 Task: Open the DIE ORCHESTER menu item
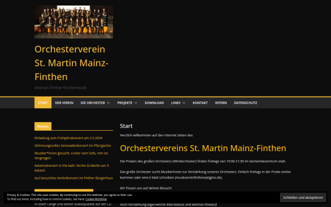93,103
